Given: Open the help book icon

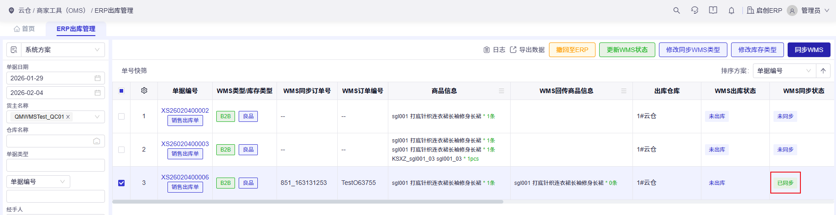Looking at the screenshot, I should tap(713, 10).
